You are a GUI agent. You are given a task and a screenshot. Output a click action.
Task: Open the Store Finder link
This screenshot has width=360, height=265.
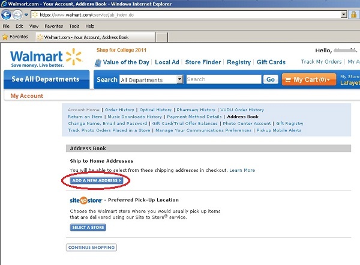tap(203, 62)
